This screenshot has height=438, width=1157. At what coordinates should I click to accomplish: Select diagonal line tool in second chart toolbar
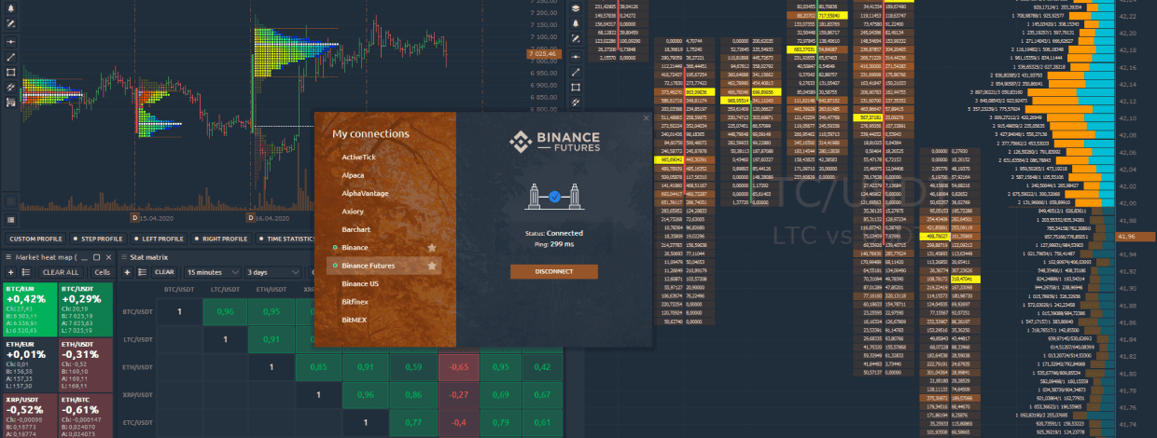pos(576,72)
